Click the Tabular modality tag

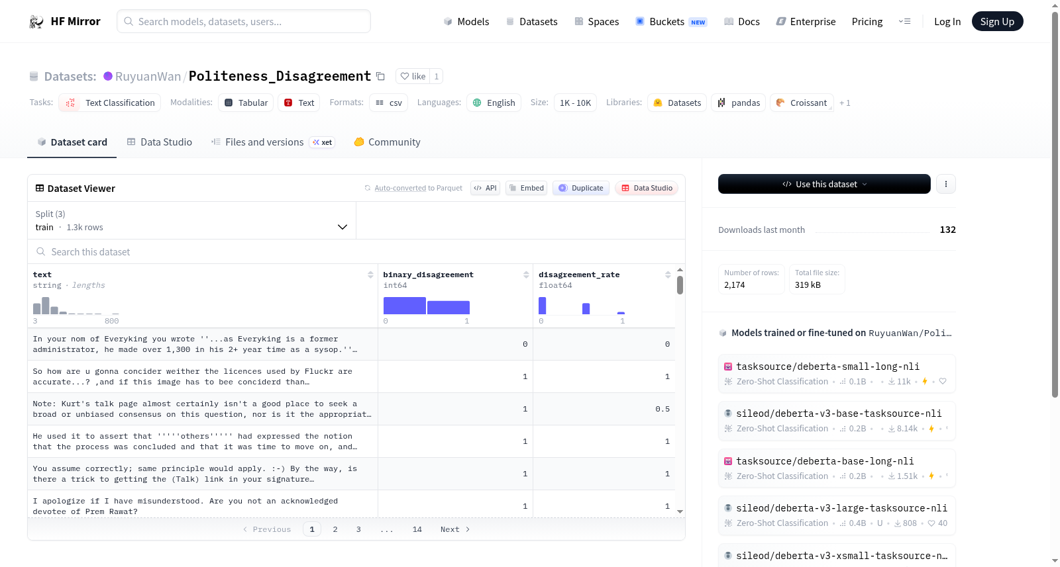pos(246,103)
